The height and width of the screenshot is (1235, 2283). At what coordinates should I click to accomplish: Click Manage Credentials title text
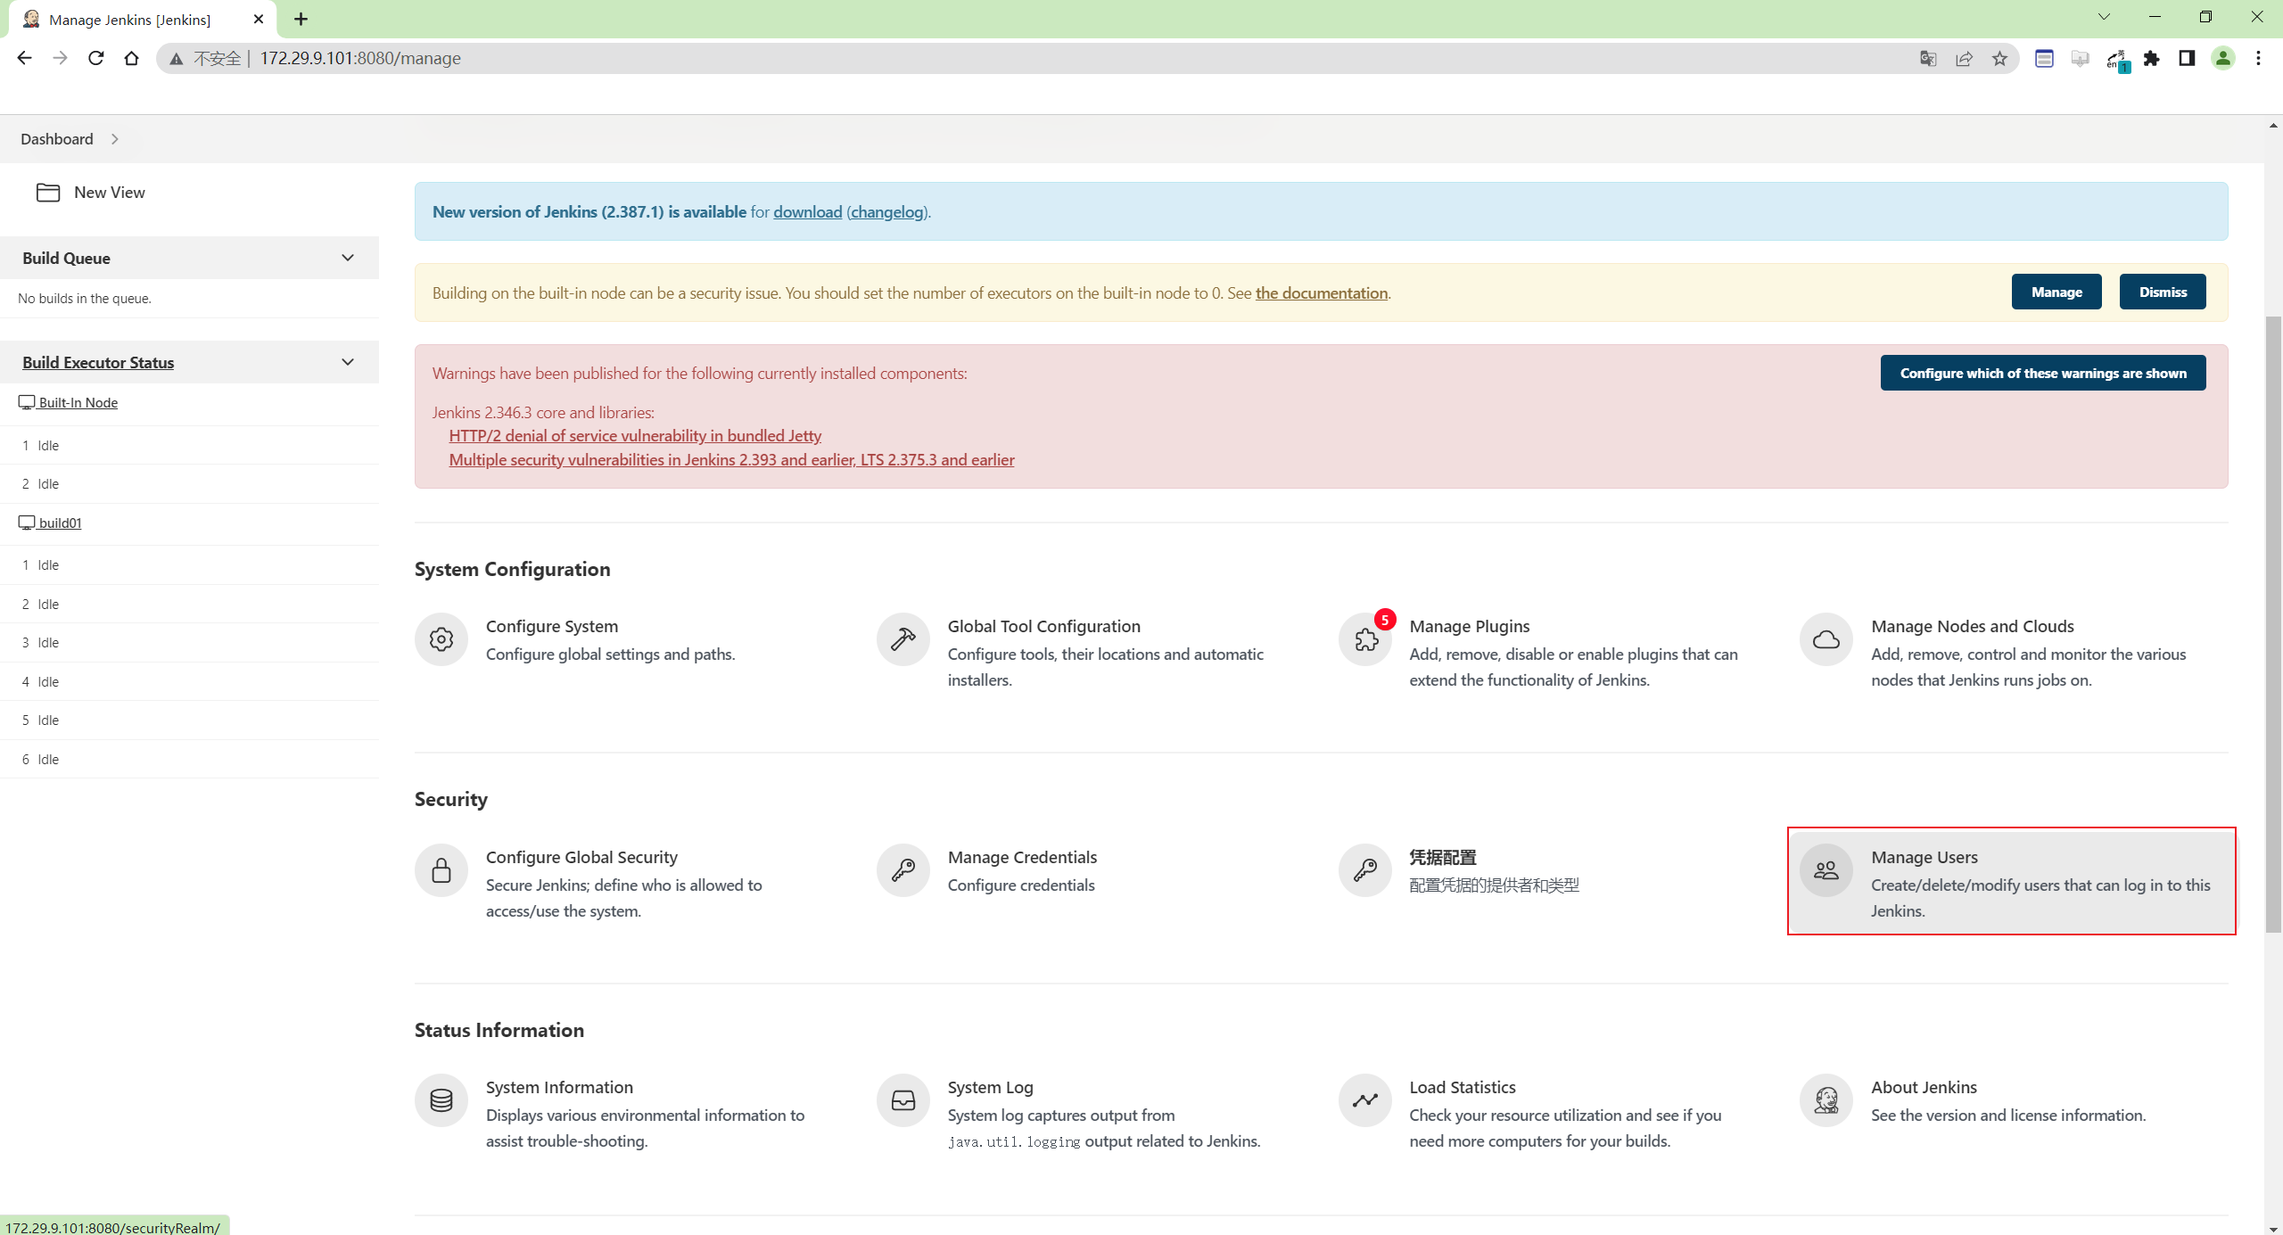coord(1022,858)
